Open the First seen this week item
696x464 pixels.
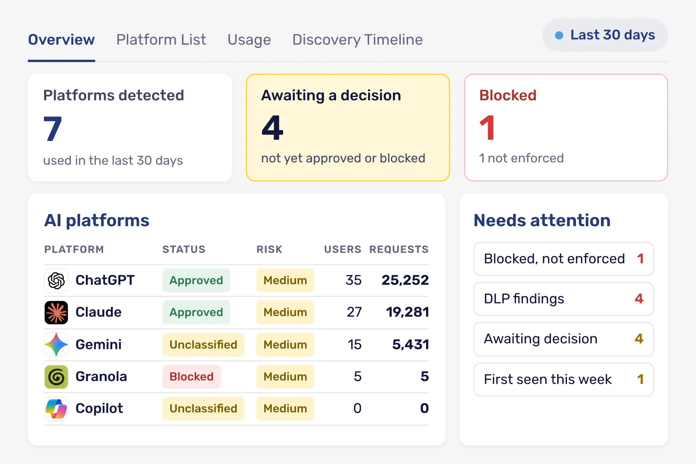563,379
